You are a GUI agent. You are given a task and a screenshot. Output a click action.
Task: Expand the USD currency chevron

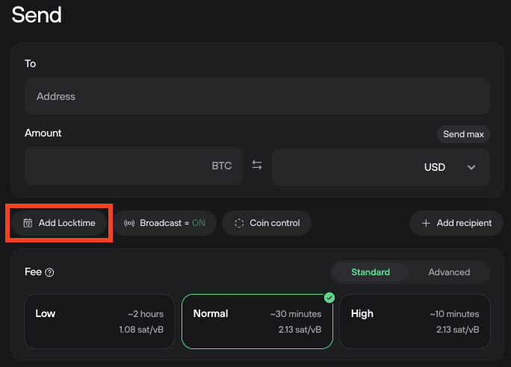(x=471, y=168)
